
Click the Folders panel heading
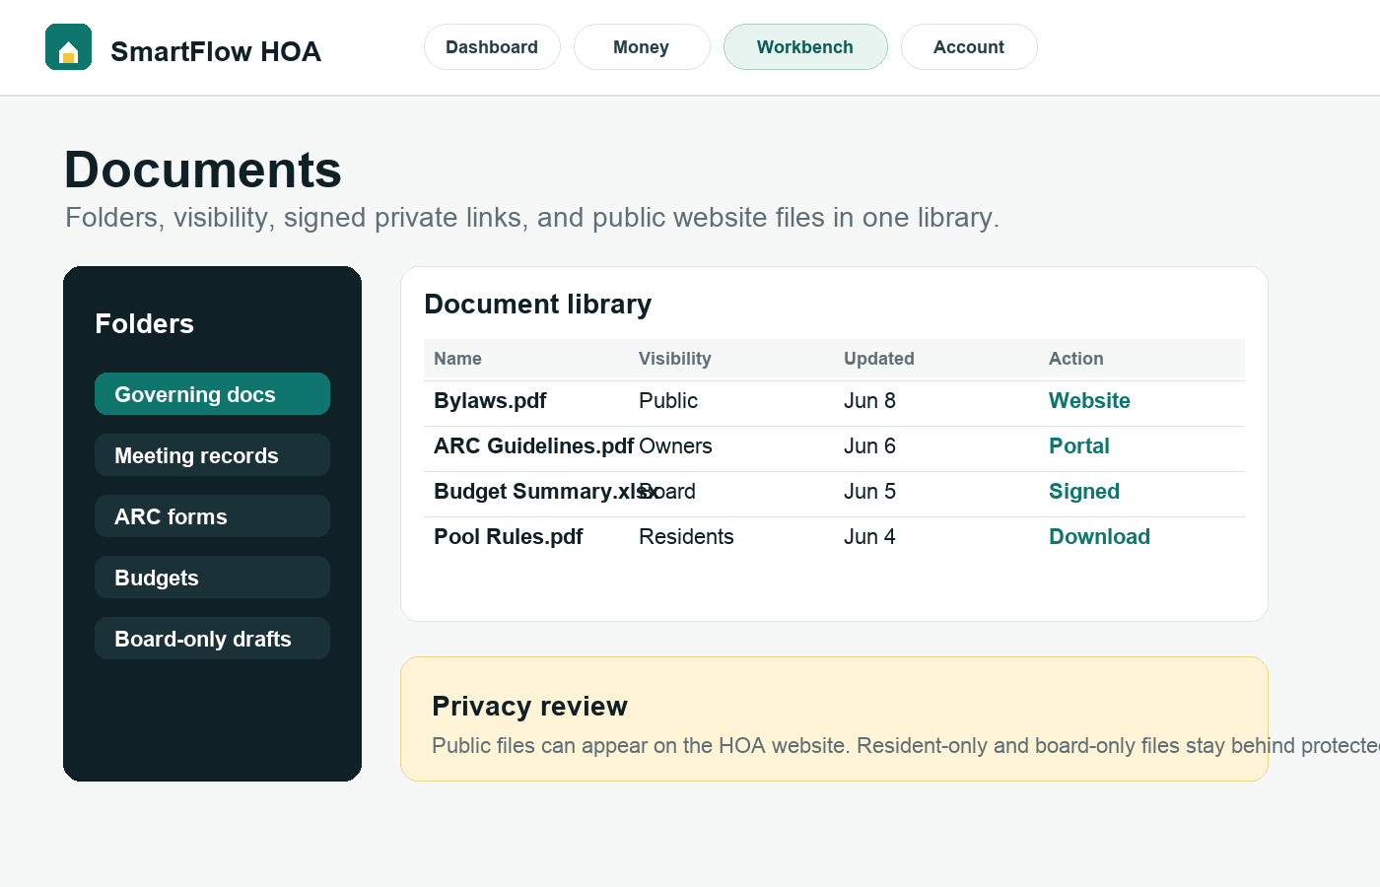click(x=144, y=323)
